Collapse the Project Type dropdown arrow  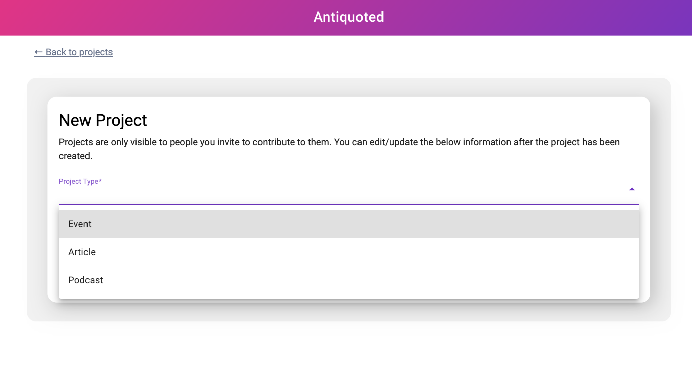632,189
